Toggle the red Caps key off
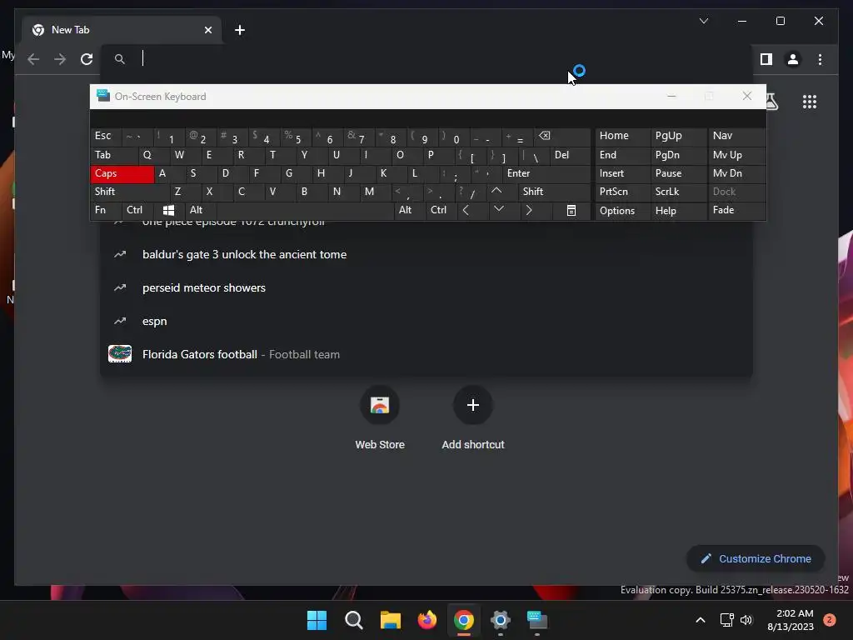Image resolution: width=853 pixels, height=640 pixels. tap(122, 173)
